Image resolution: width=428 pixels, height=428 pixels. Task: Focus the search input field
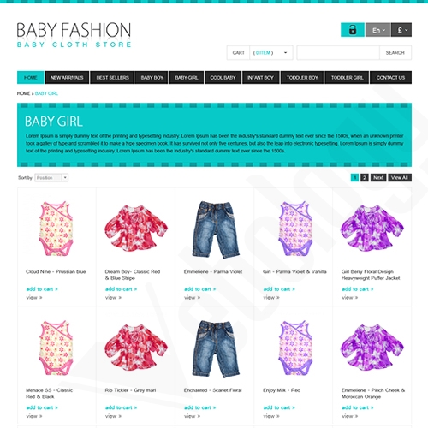pos(338,53)
